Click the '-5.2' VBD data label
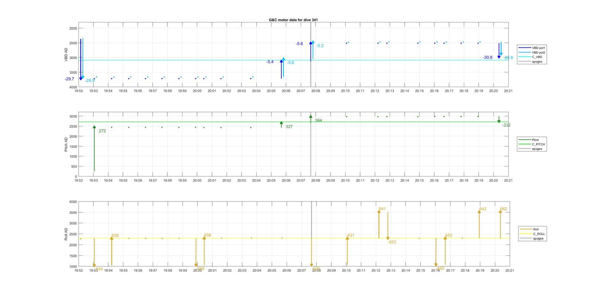Viewport: 604px width, 299px height. pyautogui.click(x=320, y=46)
